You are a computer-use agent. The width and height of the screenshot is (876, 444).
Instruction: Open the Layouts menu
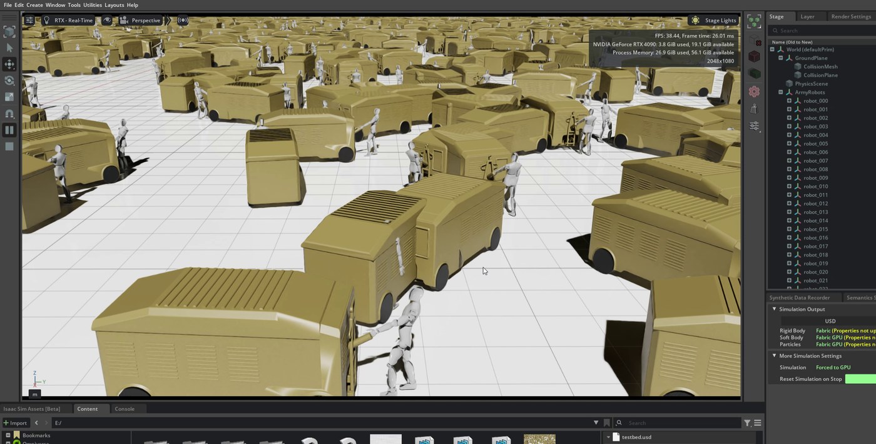point(114,5)
